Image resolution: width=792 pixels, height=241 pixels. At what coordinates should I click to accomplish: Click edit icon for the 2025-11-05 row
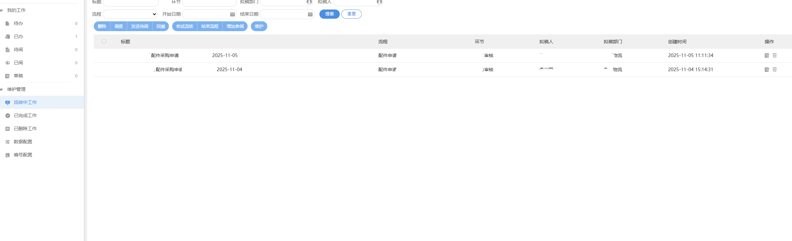767,55
